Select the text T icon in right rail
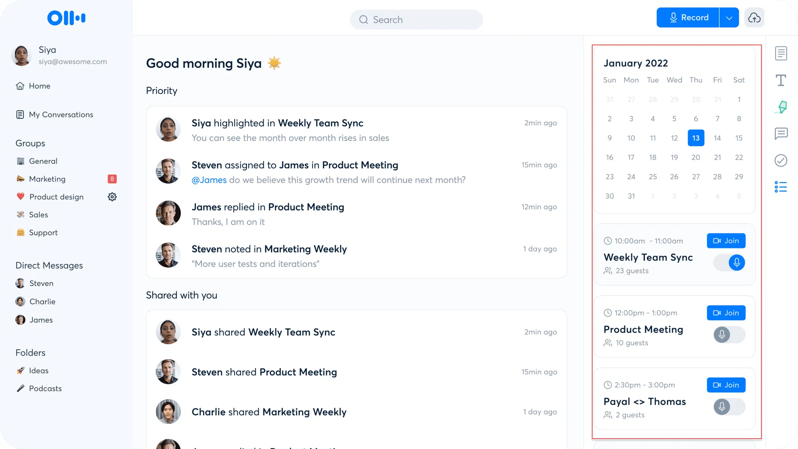The width and height of the screenshot is (798, 449). pyautogui.click(x=781, y=80)
